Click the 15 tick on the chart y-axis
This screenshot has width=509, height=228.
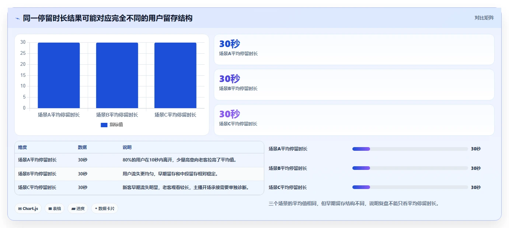coord(23,75)
